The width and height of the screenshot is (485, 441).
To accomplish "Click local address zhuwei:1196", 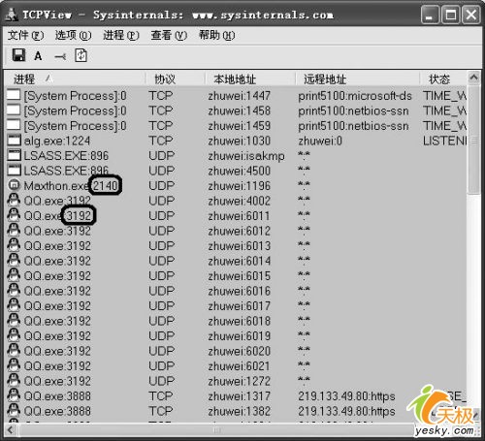I will [240, 186].
